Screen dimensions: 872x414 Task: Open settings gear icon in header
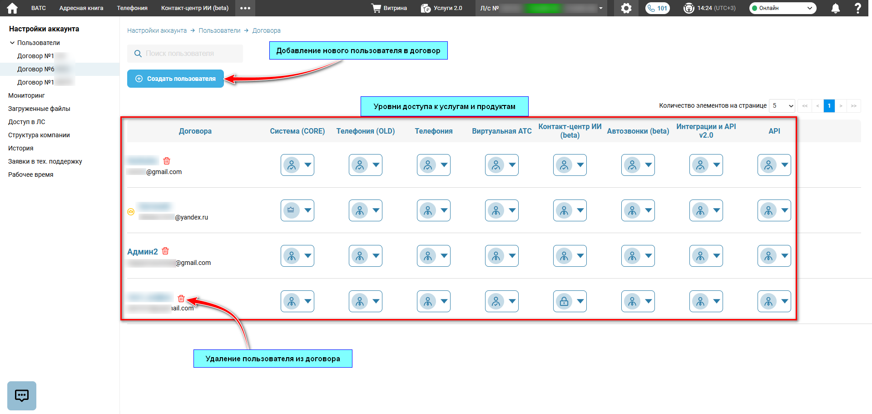(x=626, y=8)
